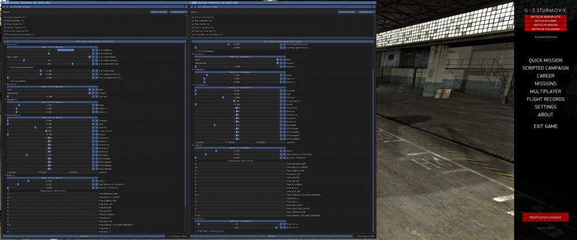Select the Battle of Bodenplatte banner
The image size is (577, 240).
point(546,18)
